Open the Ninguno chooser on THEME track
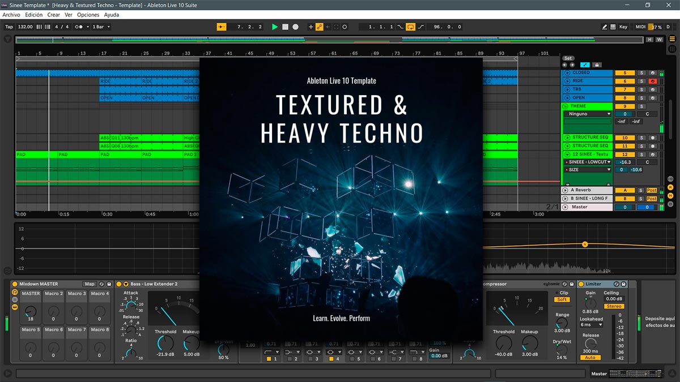Image resolution: width=680 pixels, height=382 pixels. (588, 114)
